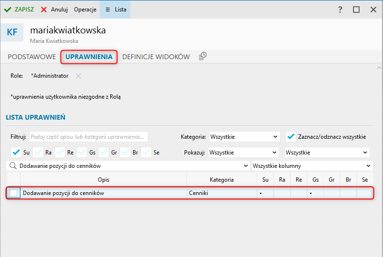
Task: Switch to the UPRAWNIENIA tab
Action: click(x=89, y=57)
